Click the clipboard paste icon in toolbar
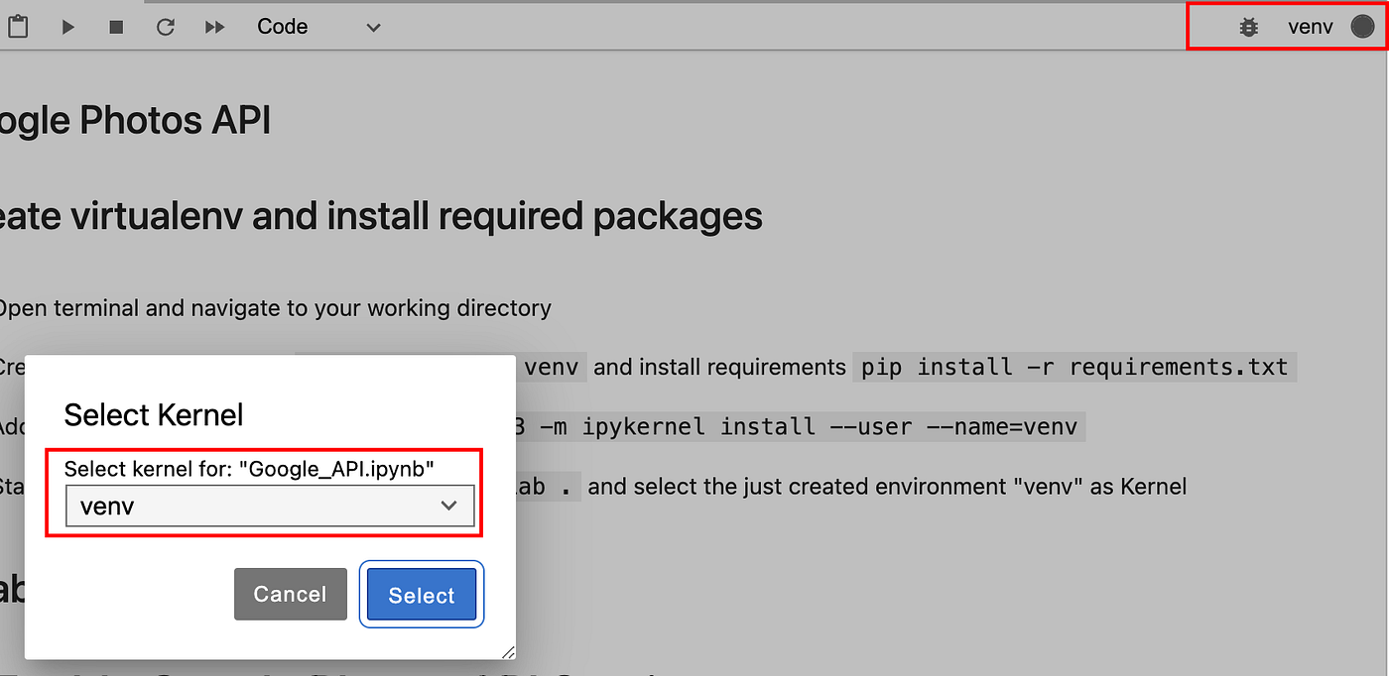The image size is (1389, 676). pyautogui.click(x=18, y=27)
